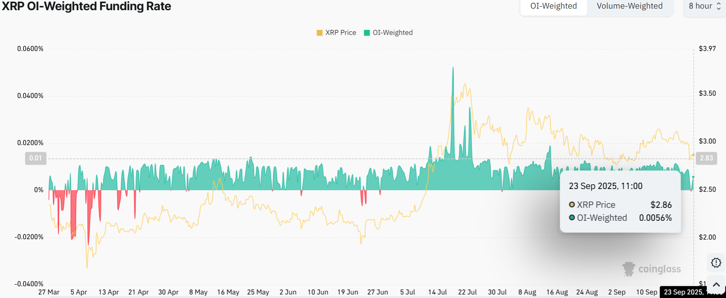Click the green OI-Weighted legend swatch

coord(367,33)
